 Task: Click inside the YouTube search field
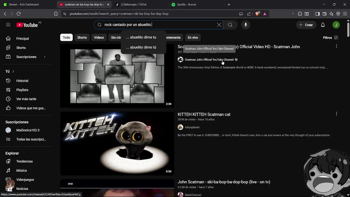pos(159,25)
